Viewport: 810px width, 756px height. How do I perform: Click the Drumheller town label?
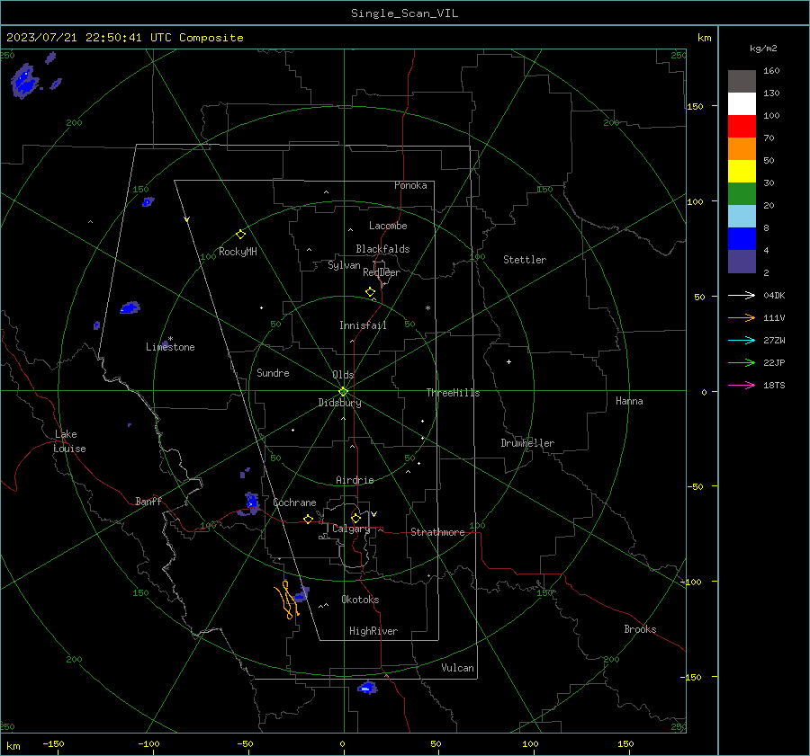pos(527,443)
